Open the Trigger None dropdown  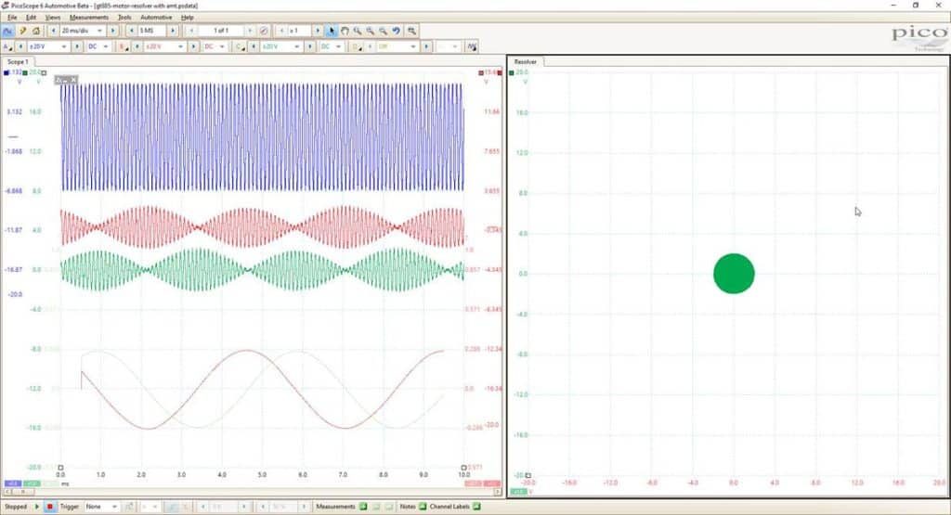[100, 507]
